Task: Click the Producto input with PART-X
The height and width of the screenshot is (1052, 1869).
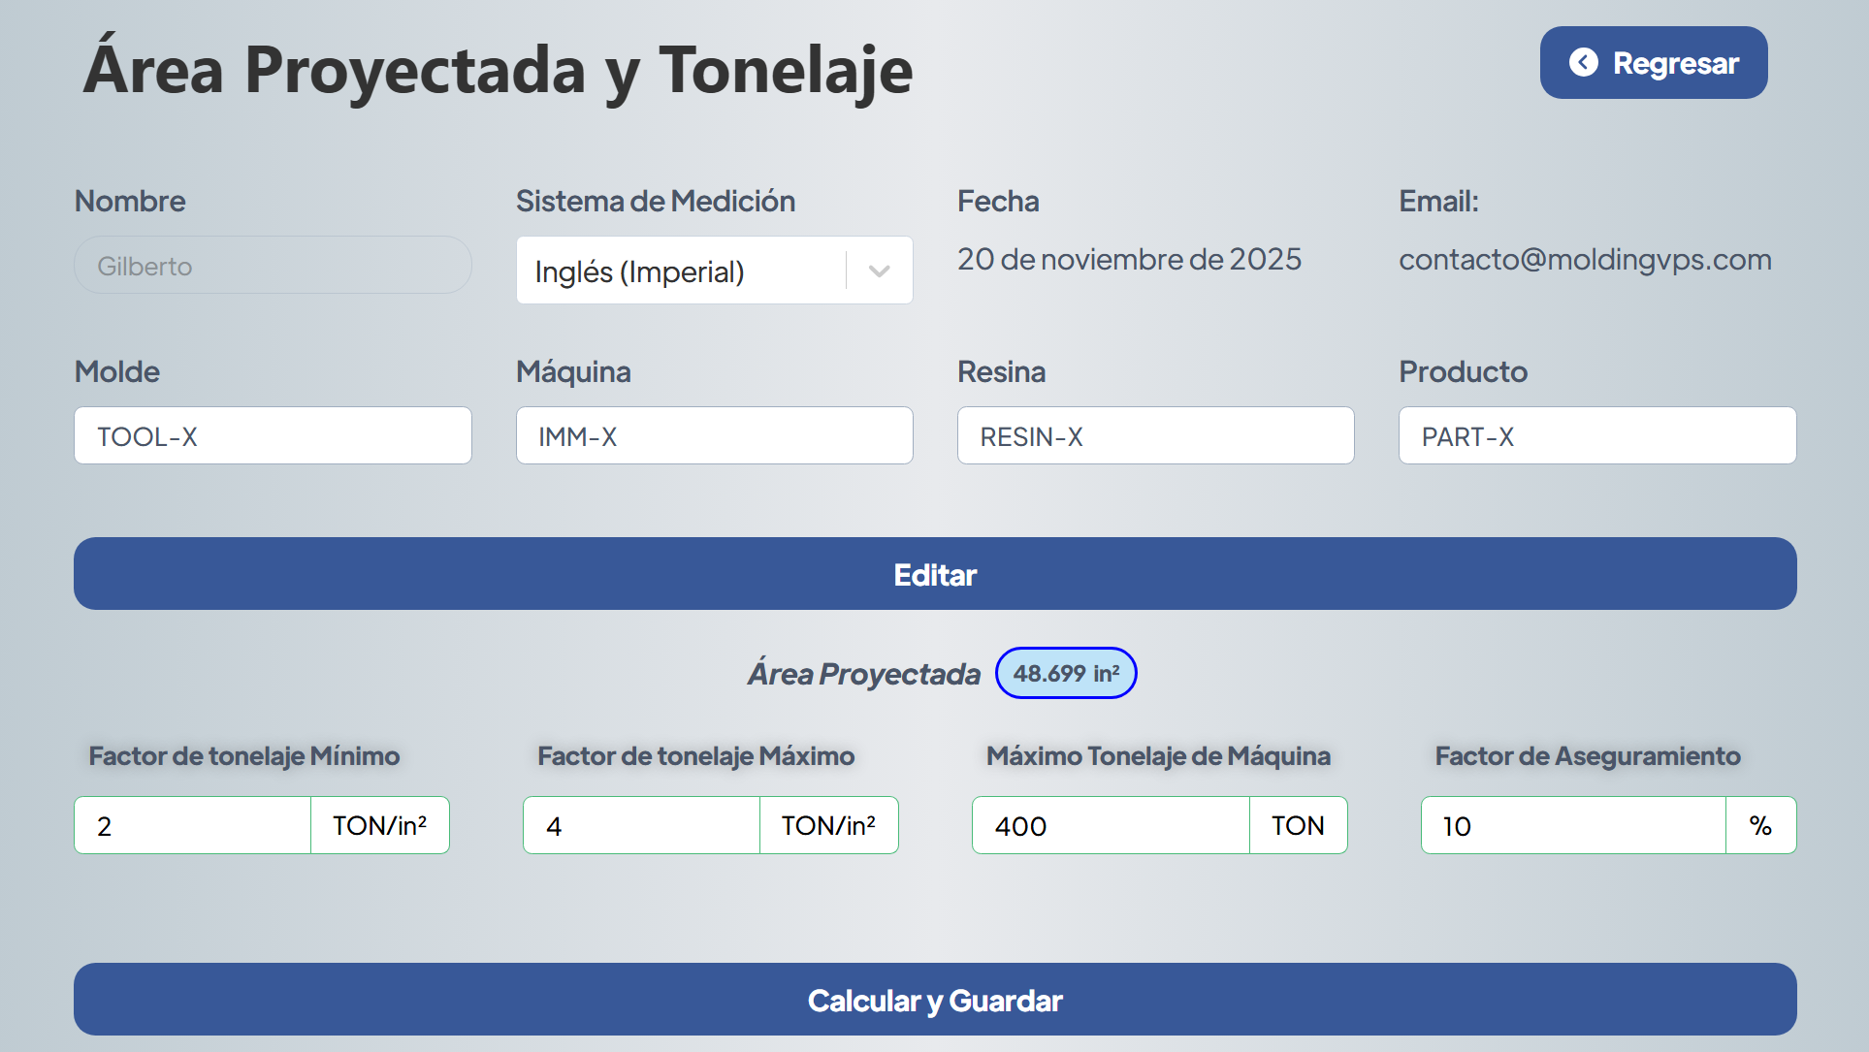Action: tap(1596, 436)
